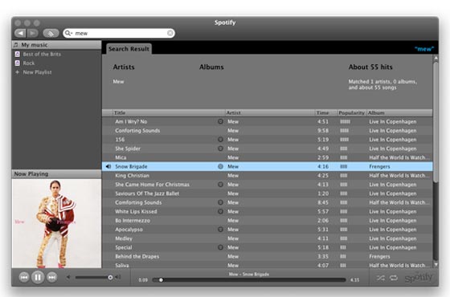Open the Rock playlist
The height and width of the screenshot is (297, 450).
[29, 63]
